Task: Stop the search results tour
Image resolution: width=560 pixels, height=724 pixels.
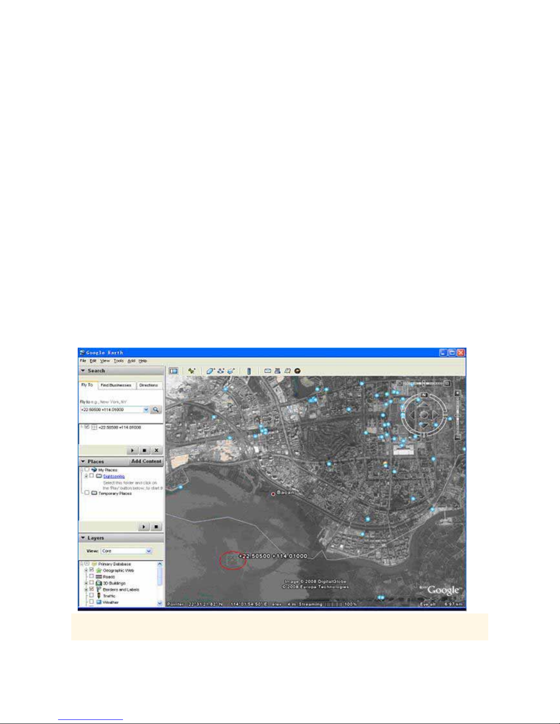Action: click(144, 450)
